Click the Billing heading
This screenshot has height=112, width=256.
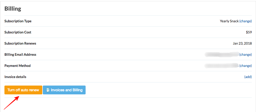tap(13, 9)
